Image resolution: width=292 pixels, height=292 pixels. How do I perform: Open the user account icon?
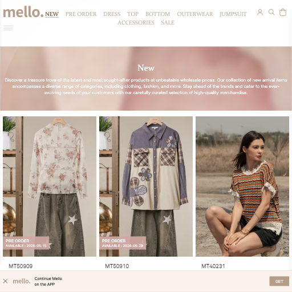tap(260, 13)
